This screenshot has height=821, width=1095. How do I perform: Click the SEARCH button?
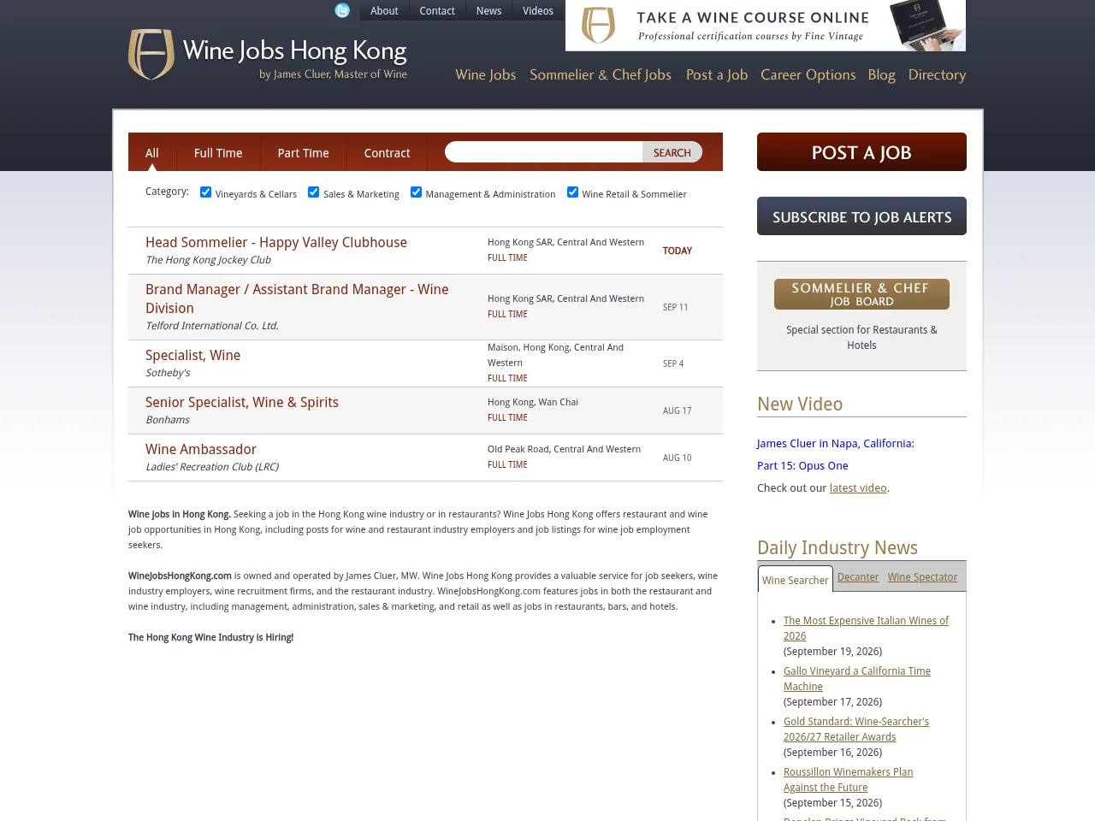[672, 152]
